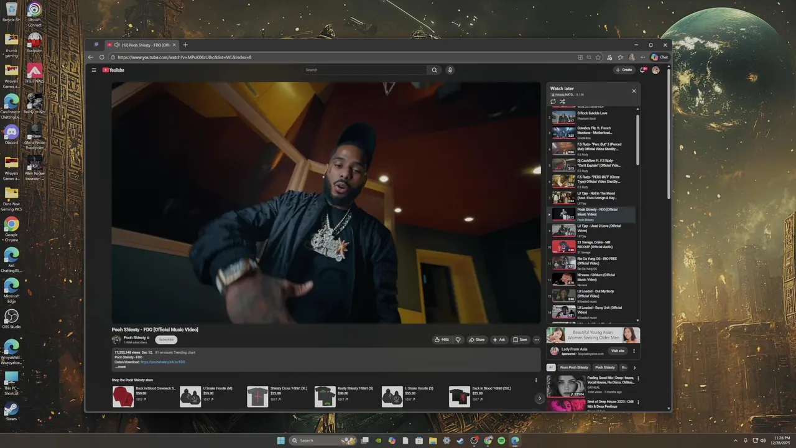Play 21 Savage, Drake 'MR RECOUP'
Viewport: 796px width, 448px height.
(591, 246)
